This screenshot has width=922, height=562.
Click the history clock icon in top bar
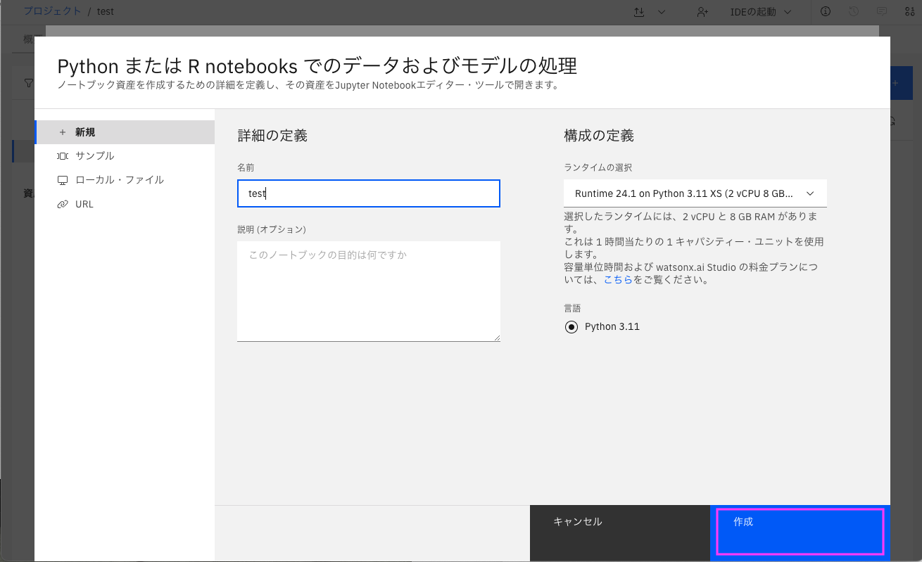[854, 12]
